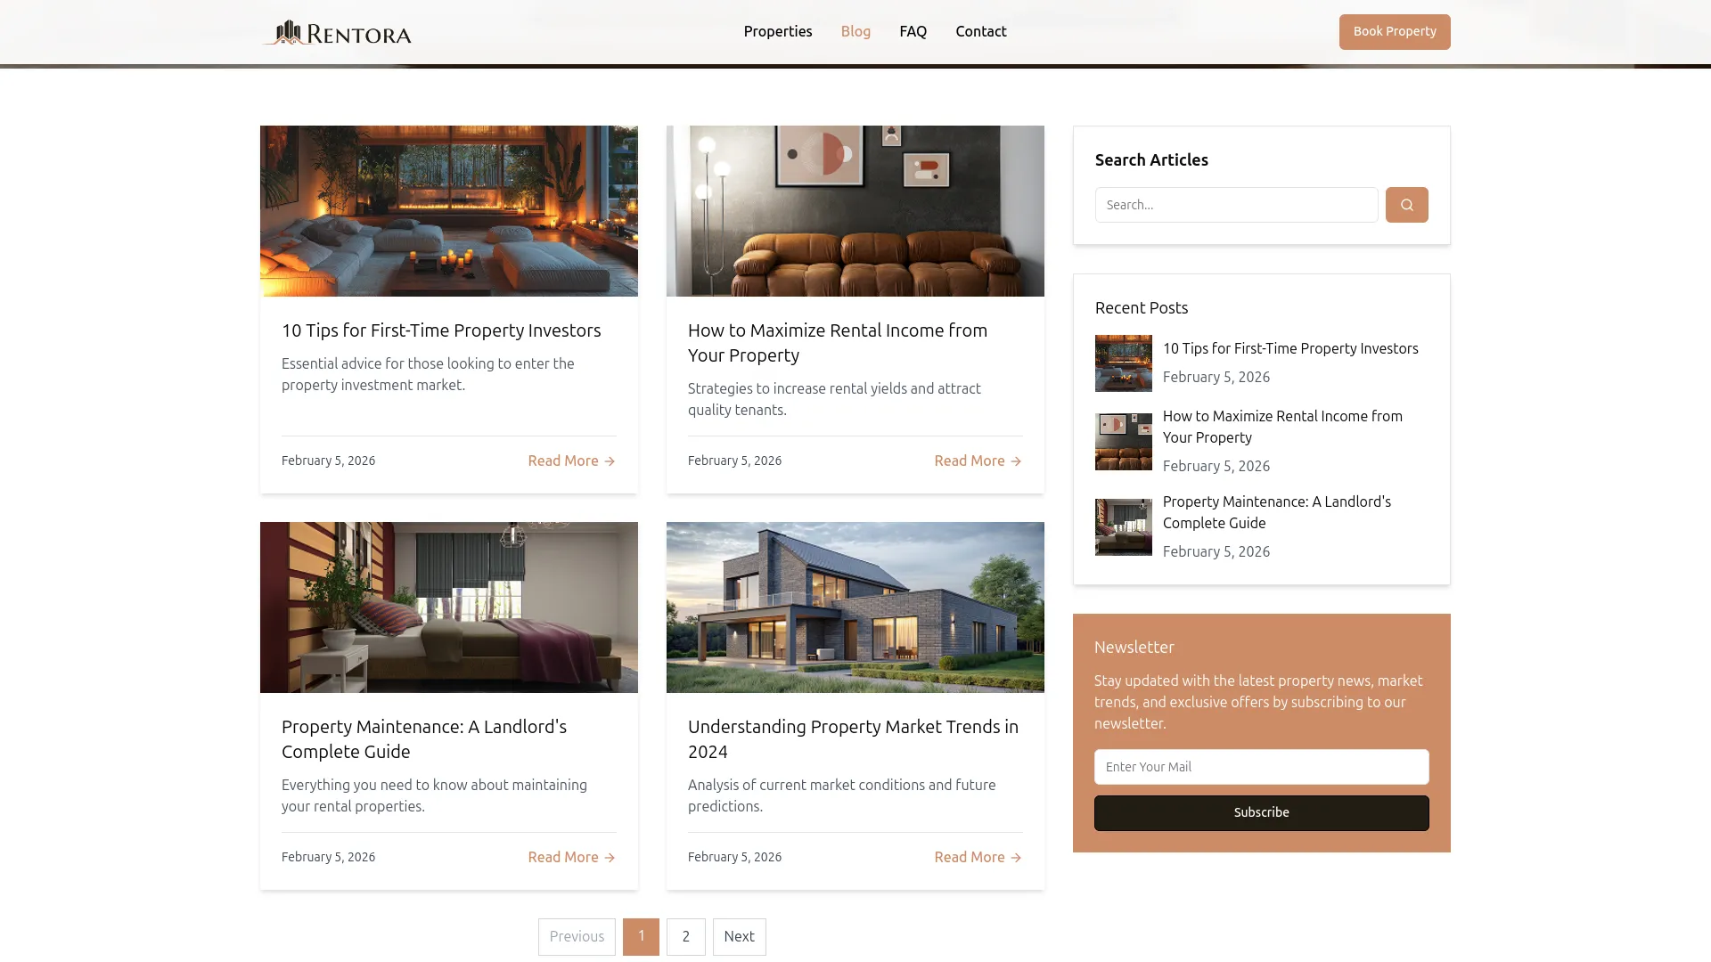Screen dimensions: 1711x962
Task: Open 'How to Maximize Rental Income from Your Property' from Recent Posts
Action: pos(1282,427)
